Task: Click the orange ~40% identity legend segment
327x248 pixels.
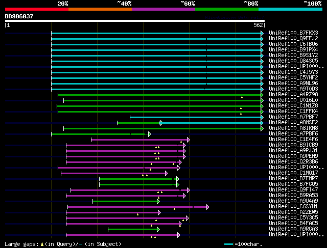Action: point(100,9)
